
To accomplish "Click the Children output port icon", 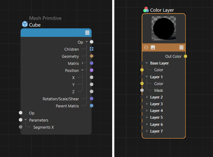I will click(x=92, y=49).
